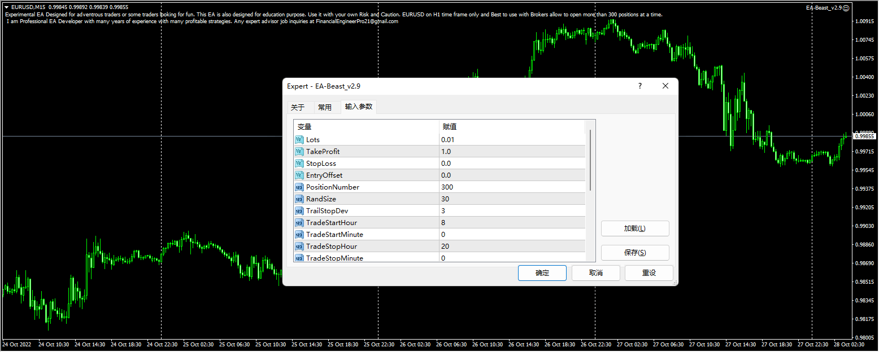The image size is (879, 352).
Task: Switch to the 常用 tab
Action: coord(326,106)
